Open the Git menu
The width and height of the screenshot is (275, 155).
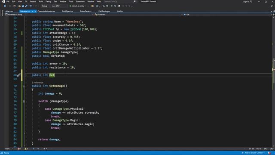26,2
